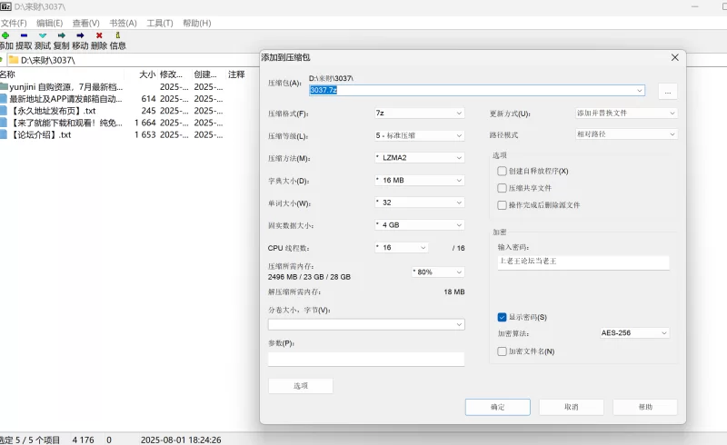Image resolution: width=727 pixels, height=445 pixels.
Task: Click the Add (添加) toolbar icon
Action: click(x=5, y=35)
